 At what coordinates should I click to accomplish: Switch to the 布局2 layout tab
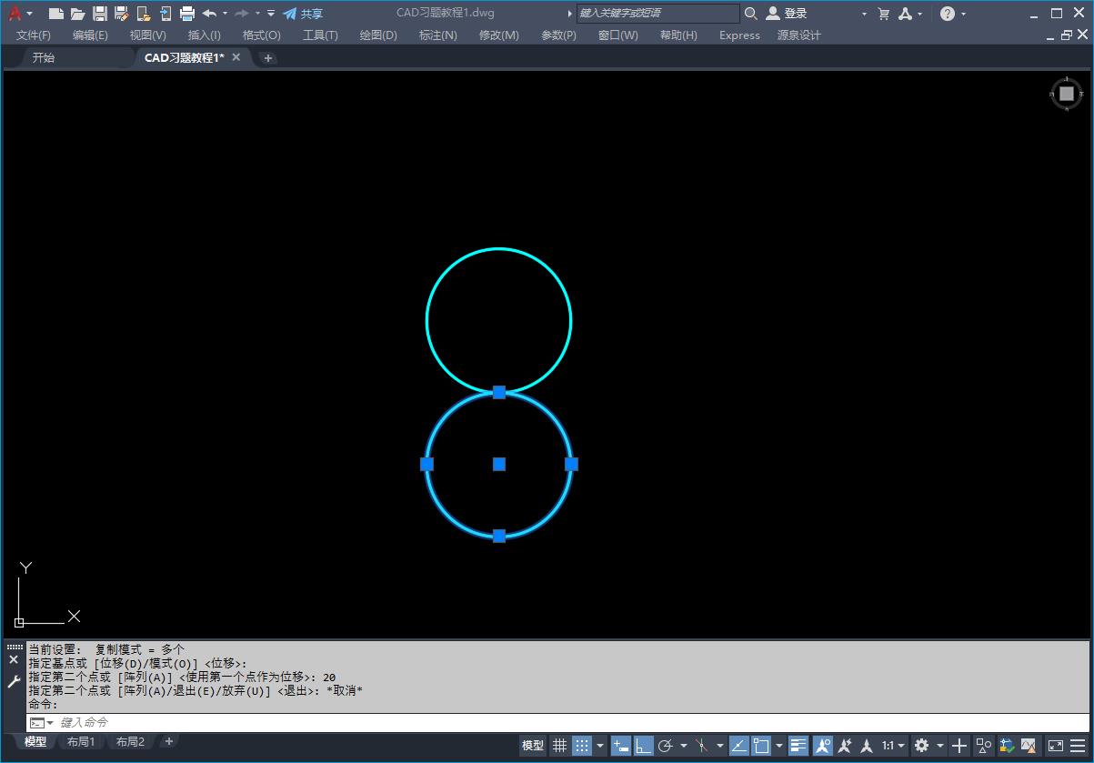(x=130, y=742)
